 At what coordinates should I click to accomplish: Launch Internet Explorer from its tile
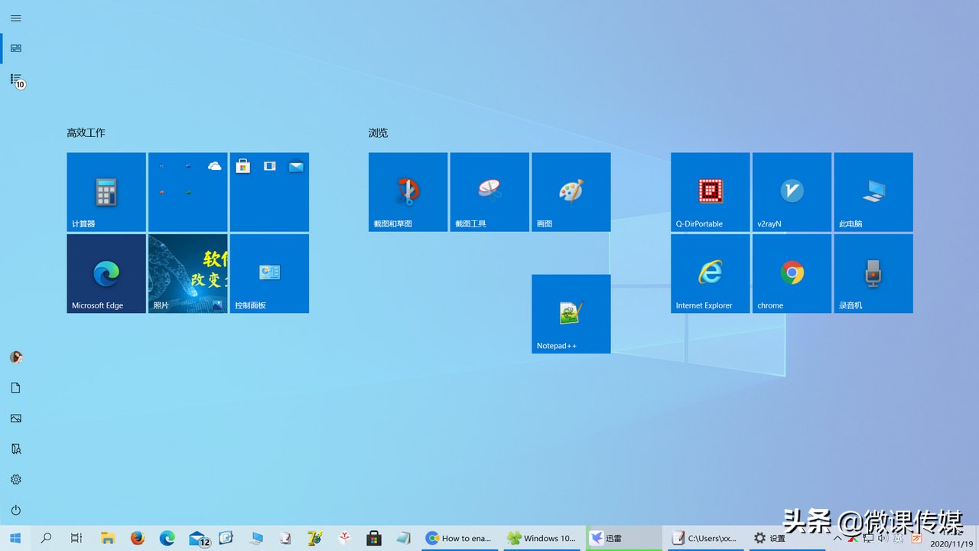pos(710,273)
